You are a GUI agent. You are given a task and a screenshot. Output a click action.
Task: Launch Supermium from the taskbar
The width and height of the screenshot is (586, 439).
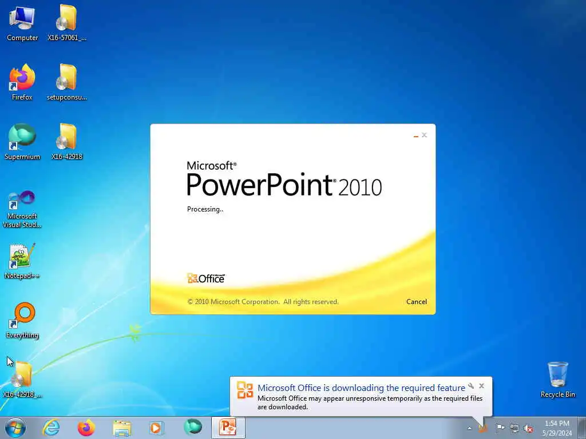coord(192,427)
